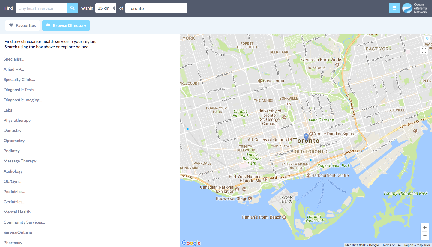Toggle fullscreen map view

(424, 51)
